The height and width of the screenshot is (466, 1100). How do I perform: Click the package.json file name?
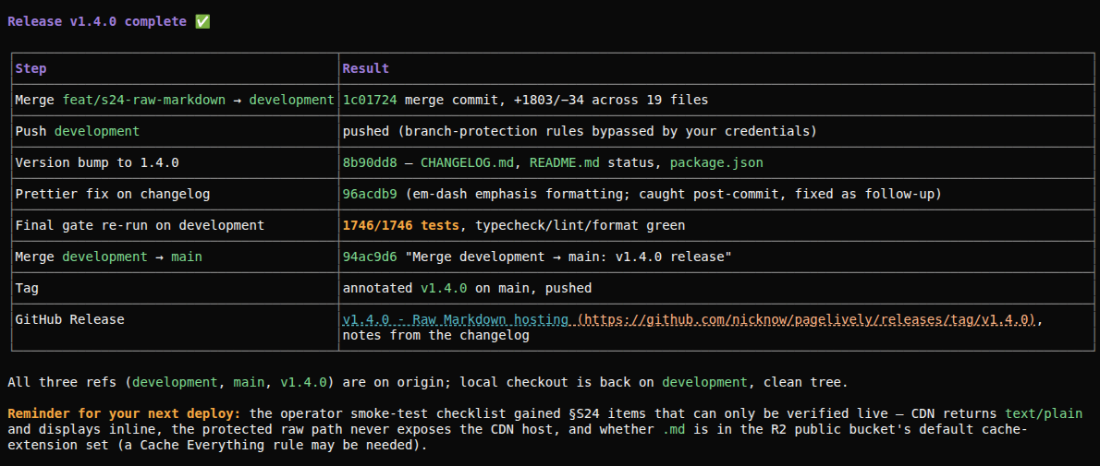click(x=716, y=162)
